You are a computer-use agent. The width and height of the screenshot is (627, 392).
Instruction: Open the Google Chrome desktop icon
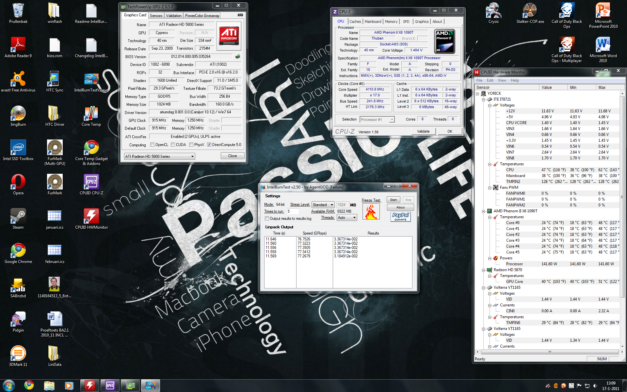pyautogui.click(x=18, y=253)
